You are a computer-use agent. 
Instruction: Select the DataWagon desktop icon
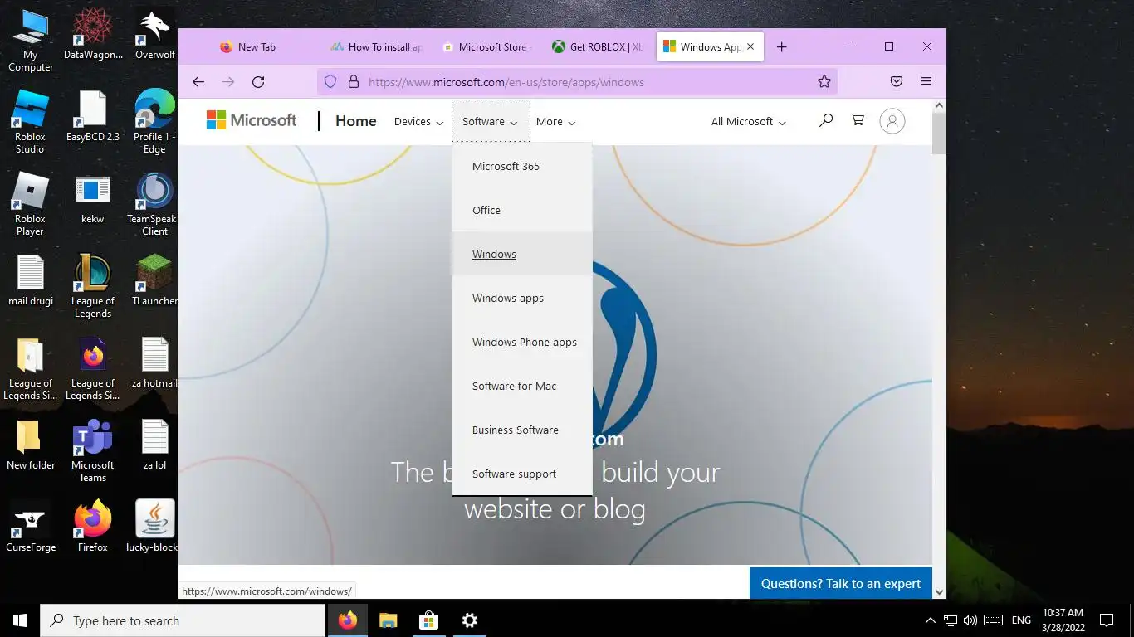(x=92, y=35)
